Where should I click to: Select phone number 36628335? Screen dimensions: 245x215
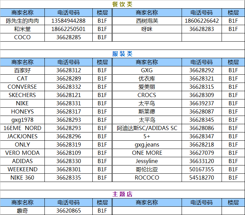point(69,178)
